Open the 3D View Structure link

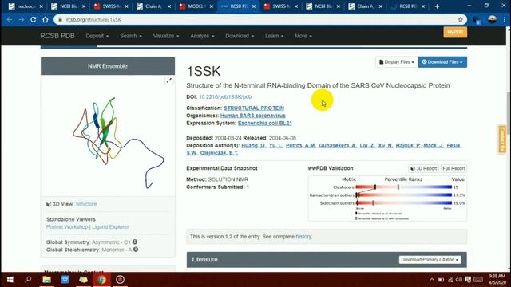[x=86, y=204]
